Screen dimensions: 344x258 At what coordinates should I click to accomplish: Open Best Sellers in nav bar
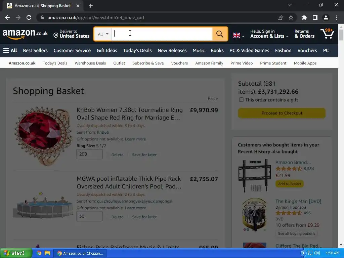coord(35,50)
